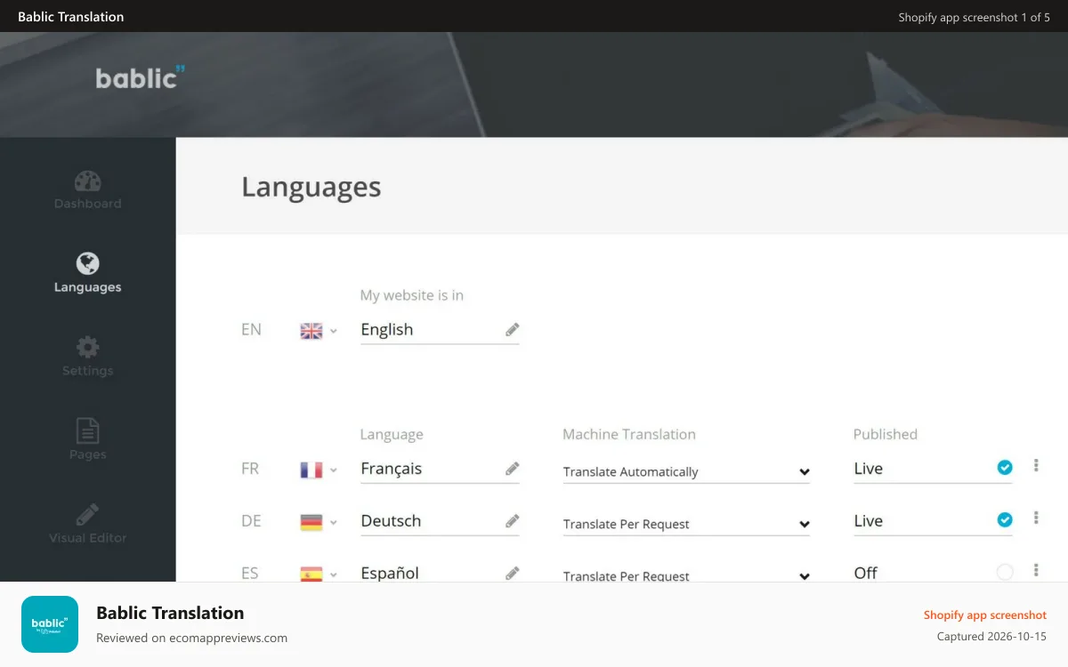Image resolution: width=1068 pixels, height=667 pixels.
Task: Open more options for Français row
Action: pos(1036,465)
